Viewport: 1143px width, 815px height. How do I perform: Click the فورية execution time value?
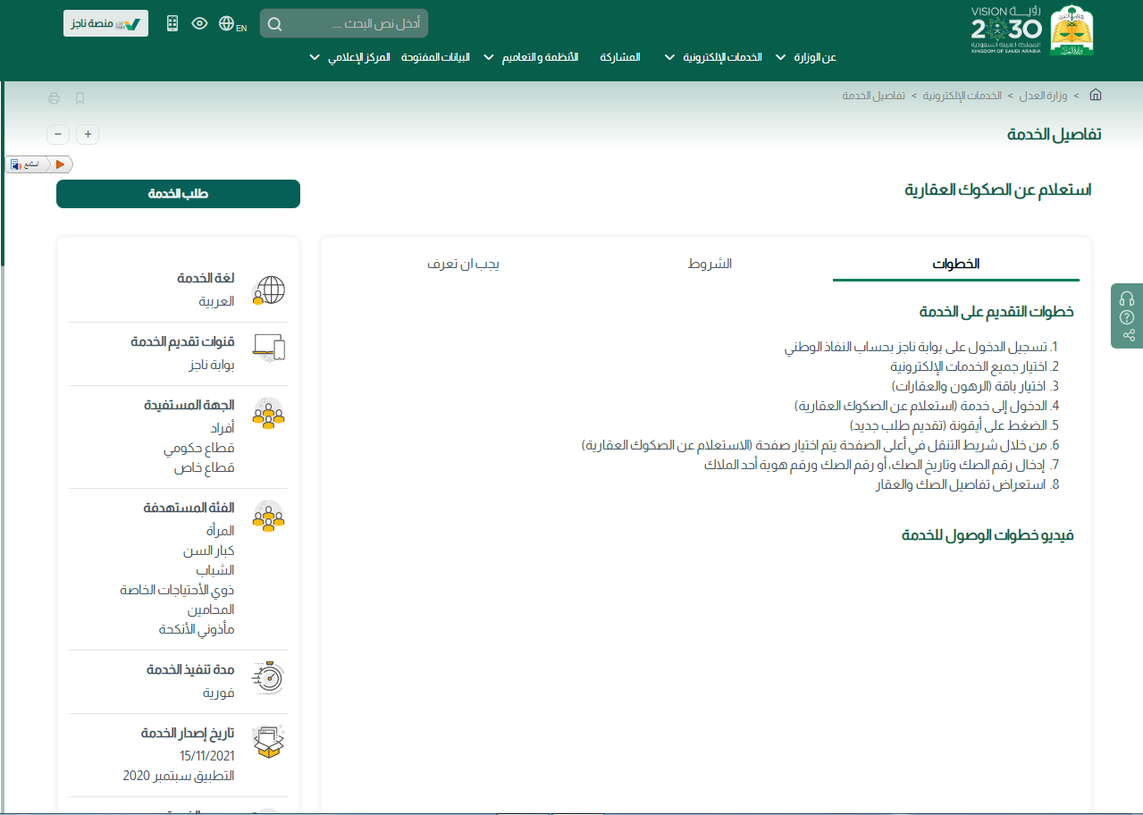[x=218, y=693]
